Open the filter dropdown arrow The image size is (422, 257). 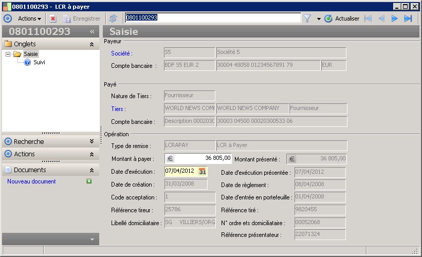pos(319,19)
